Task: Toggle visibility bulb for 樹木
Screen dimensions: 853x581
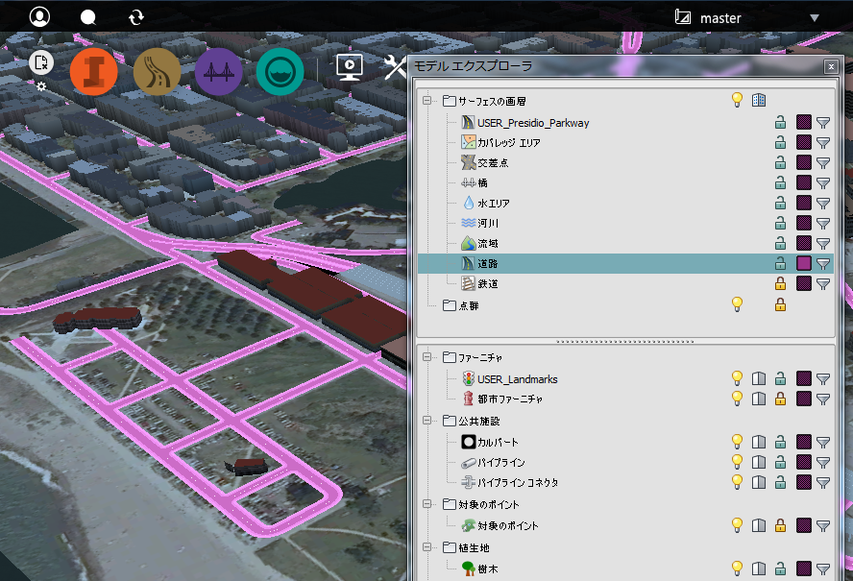Action: tap(737, 569)
